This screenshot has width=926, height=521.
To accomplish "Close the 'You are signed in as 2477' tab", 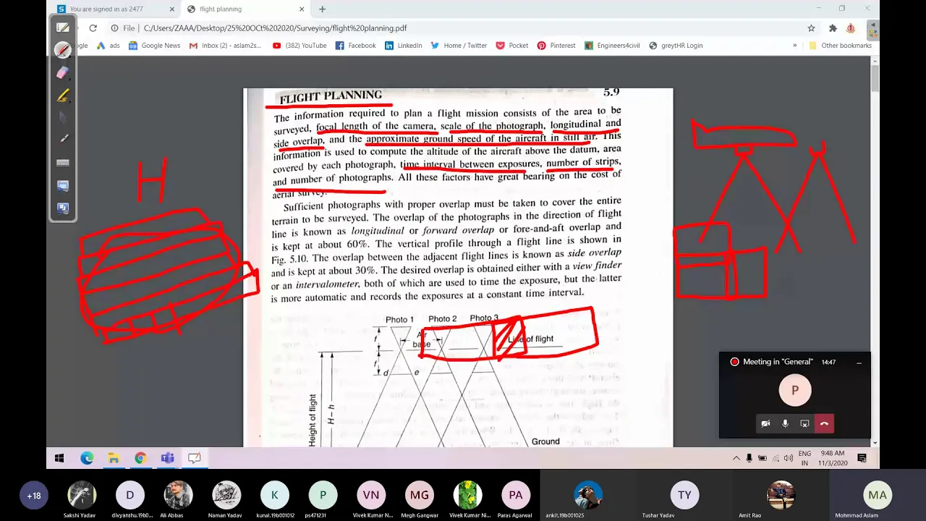I will pos(172,9).
